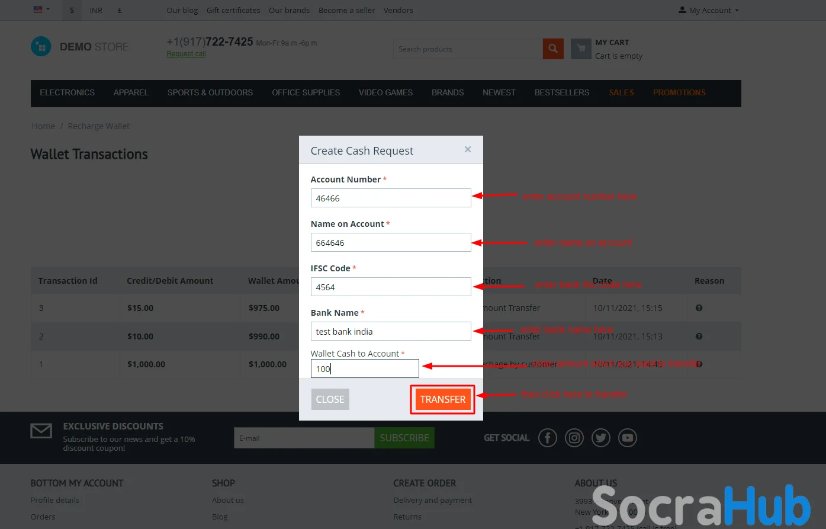Focus the Search products field
Screen dimensions: 826x529
468,49
